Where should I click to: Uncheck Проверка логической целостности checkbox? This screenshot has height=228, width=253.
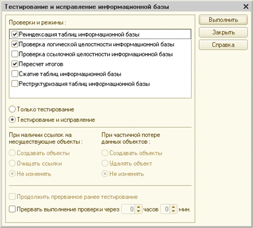click(15, 44)
